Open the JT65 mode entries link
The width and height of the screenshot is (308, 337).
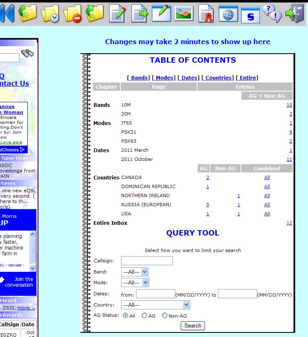coord(291,123)
